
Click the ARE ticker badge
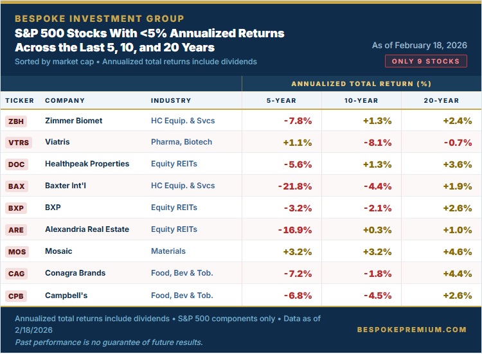tap(16, 230)
